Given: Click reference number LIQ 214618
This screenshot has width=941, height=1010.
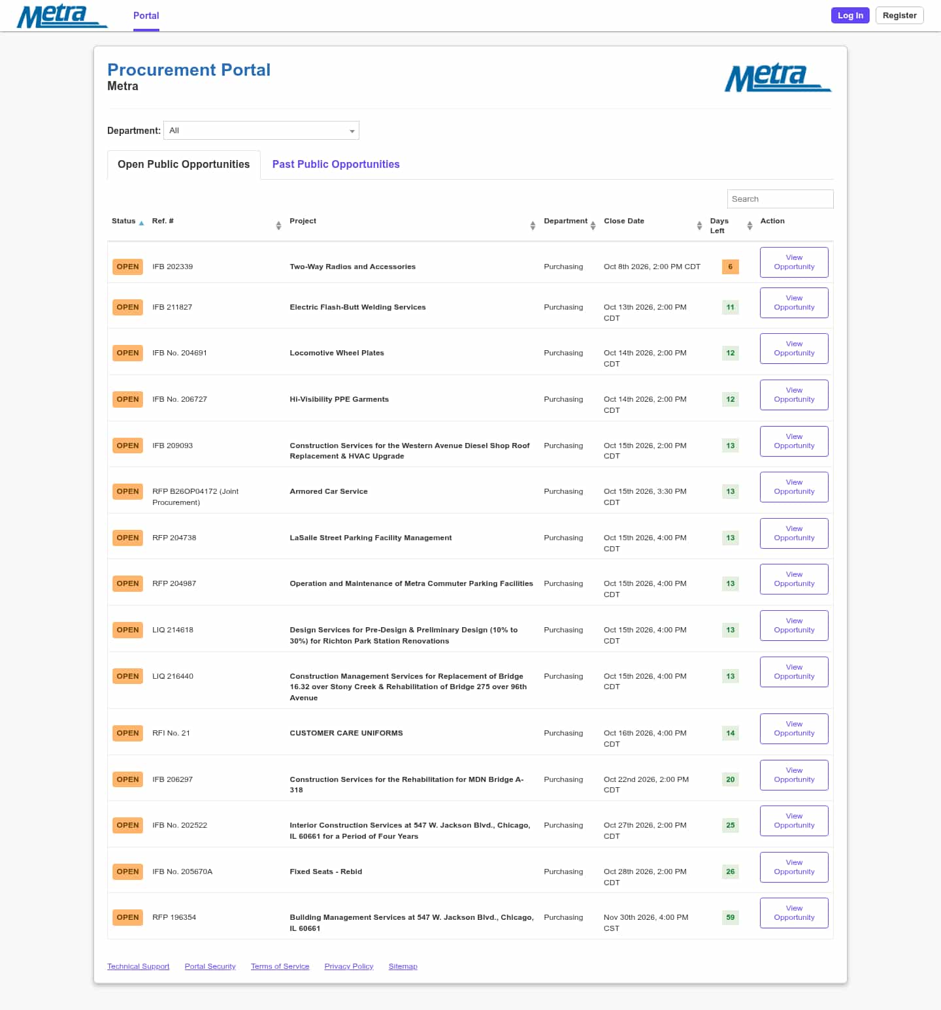Looking at the screenshot, I should [173, 630].
